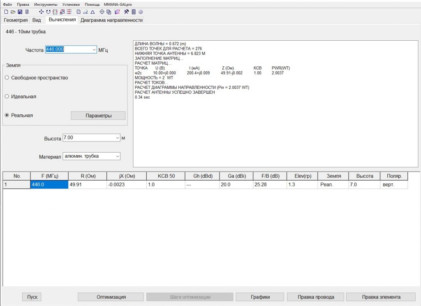Click the rotate arrow toolbar icon
Screen dimensions: 421x306
(x=48, y=12)
